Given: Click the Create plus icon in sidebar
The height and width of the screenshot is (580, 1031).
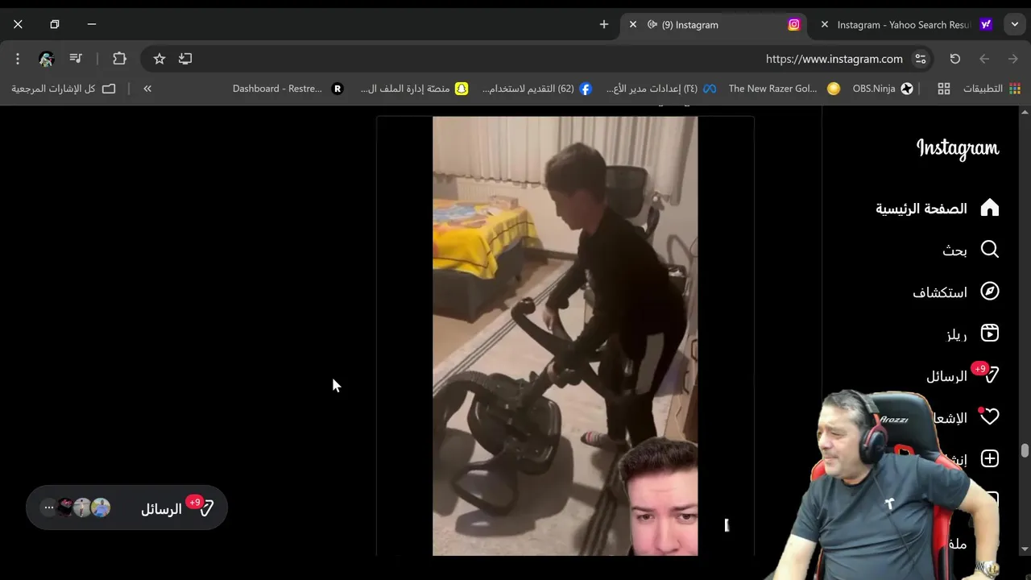Looking at the screenshot, I should [990, 458].
